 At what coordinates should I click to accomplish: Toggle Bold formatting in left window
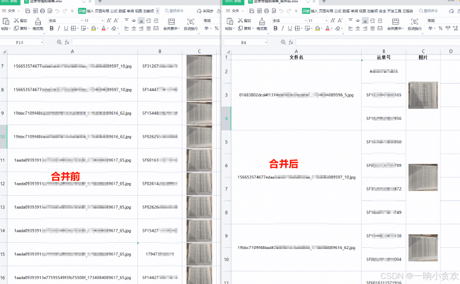point(51,28)
